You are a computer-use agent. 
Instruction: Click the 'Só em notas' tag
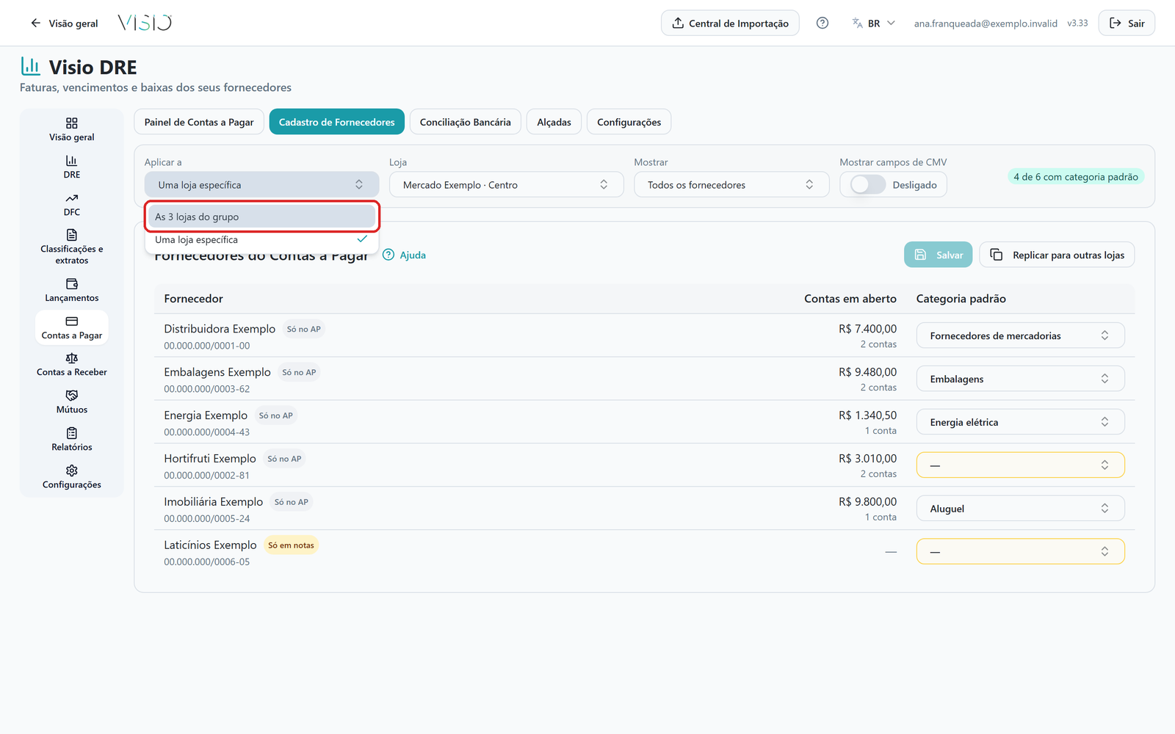coord(291,545)
